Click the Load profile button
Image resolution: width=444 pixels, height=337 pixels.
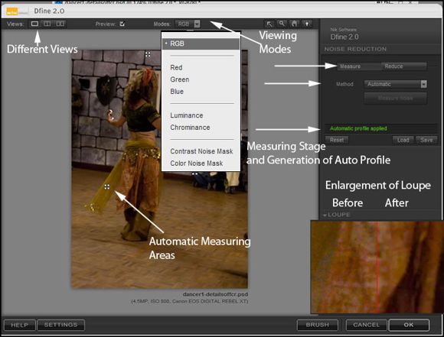[403, 140]
